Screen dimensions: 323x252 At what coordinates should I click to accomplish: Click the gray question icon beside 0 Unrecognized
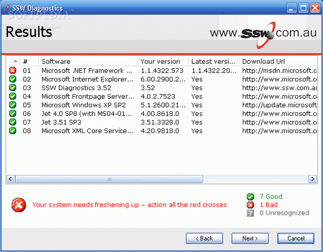tap(250, 213)
